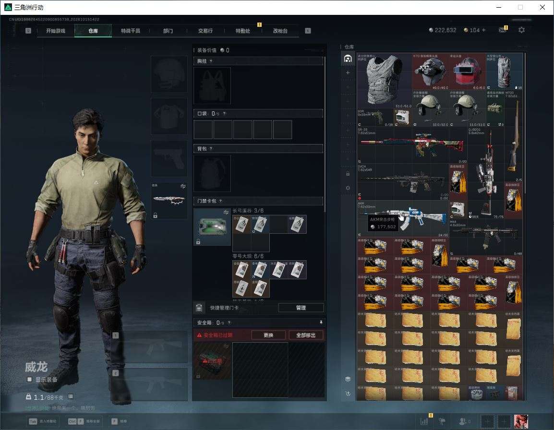Select the SR-25 rifle in warehouse

[x=412, y=145]
